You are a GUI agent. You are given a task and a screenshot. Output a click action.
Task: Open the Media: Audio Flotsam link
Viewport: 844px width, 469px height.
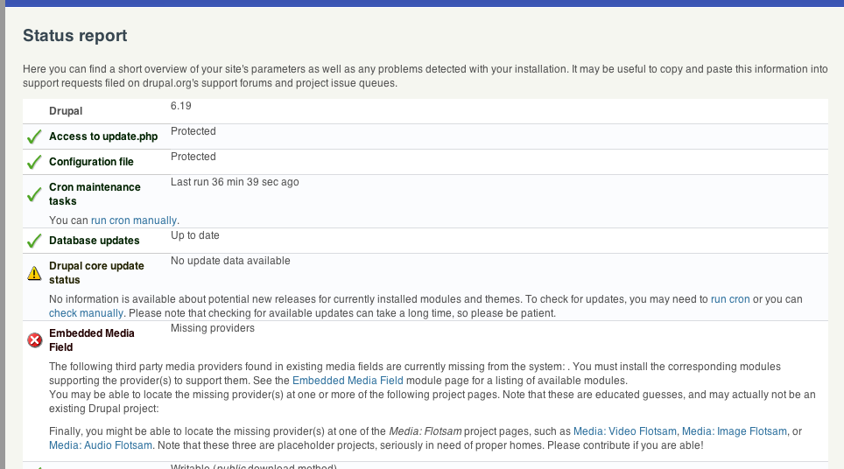pos(100,445)
